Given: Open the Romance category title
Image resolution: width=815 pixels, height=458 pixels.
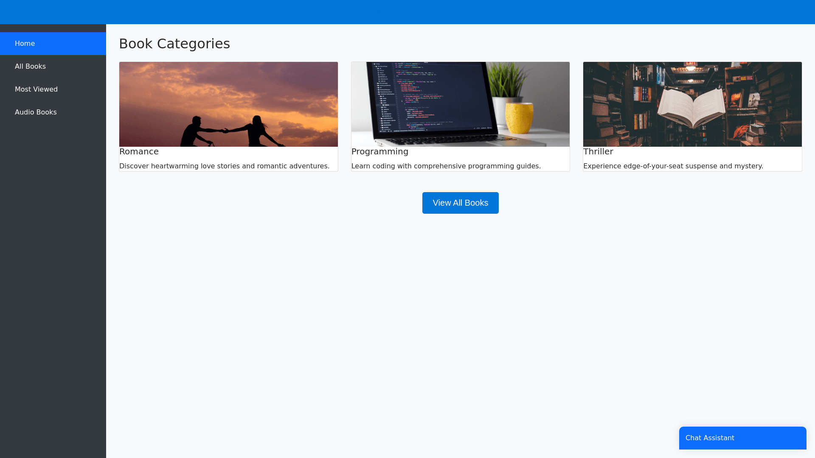Looking at the screenshot, I should pos(139,152).
